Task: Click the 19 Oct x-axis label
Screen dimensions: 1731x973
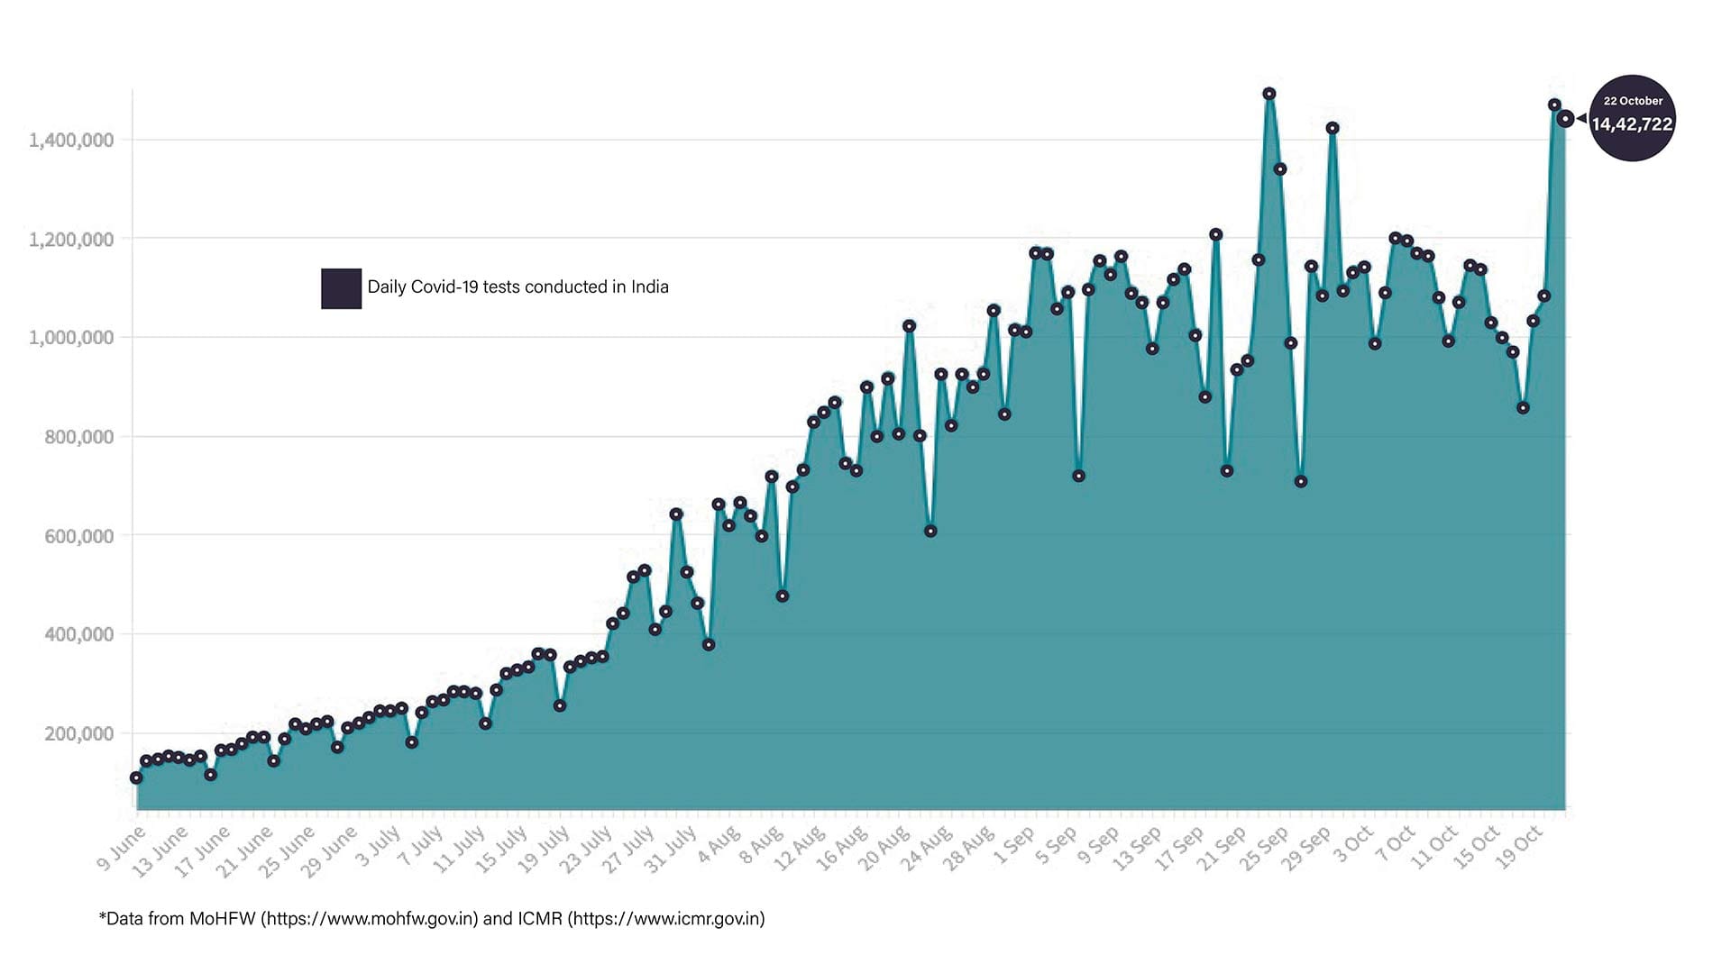Action: point(1520,849)
